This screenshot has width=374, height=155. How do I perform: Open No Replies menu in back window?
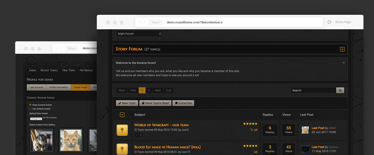point(86,70)
